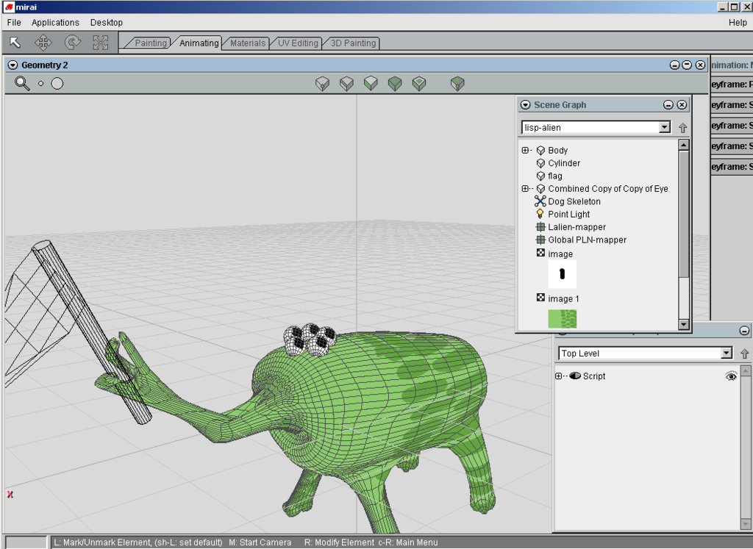This screenshot has height=549, width=753.
Task: Select the rotate tool in toolbar
Action: [x=72, y=43]
